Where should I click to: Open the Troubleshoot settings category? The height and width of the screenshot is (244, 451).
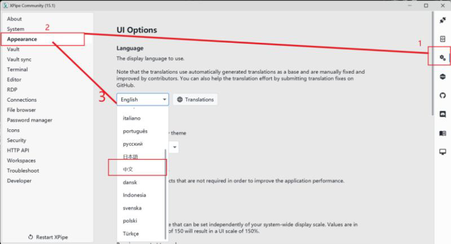pyautogui.click(x=23, y=170)
